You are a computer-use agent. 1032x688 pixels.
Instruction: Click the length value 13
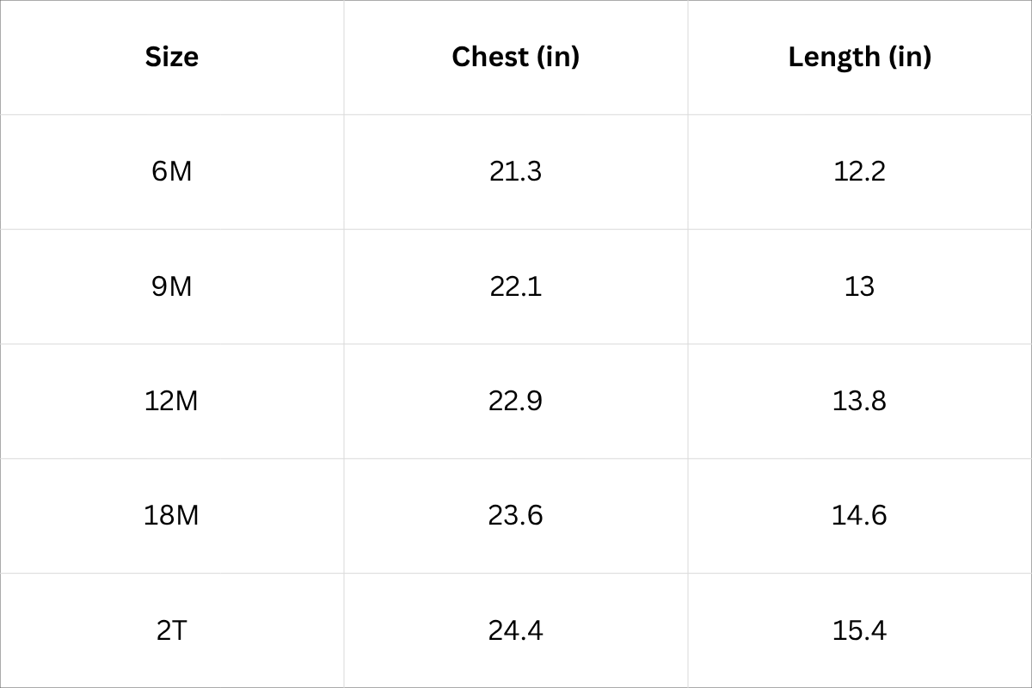coord(859,286)
